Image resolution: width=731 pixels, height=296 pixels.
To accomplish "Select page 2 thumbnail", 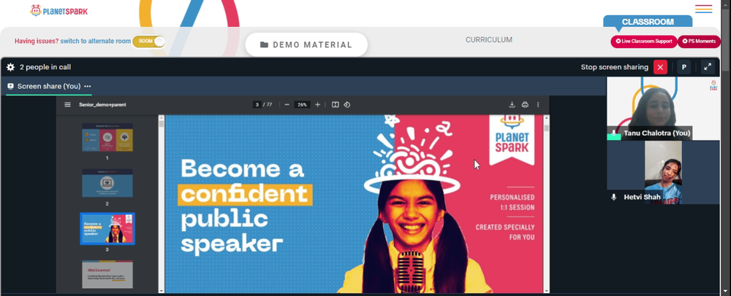I will 107,182.
